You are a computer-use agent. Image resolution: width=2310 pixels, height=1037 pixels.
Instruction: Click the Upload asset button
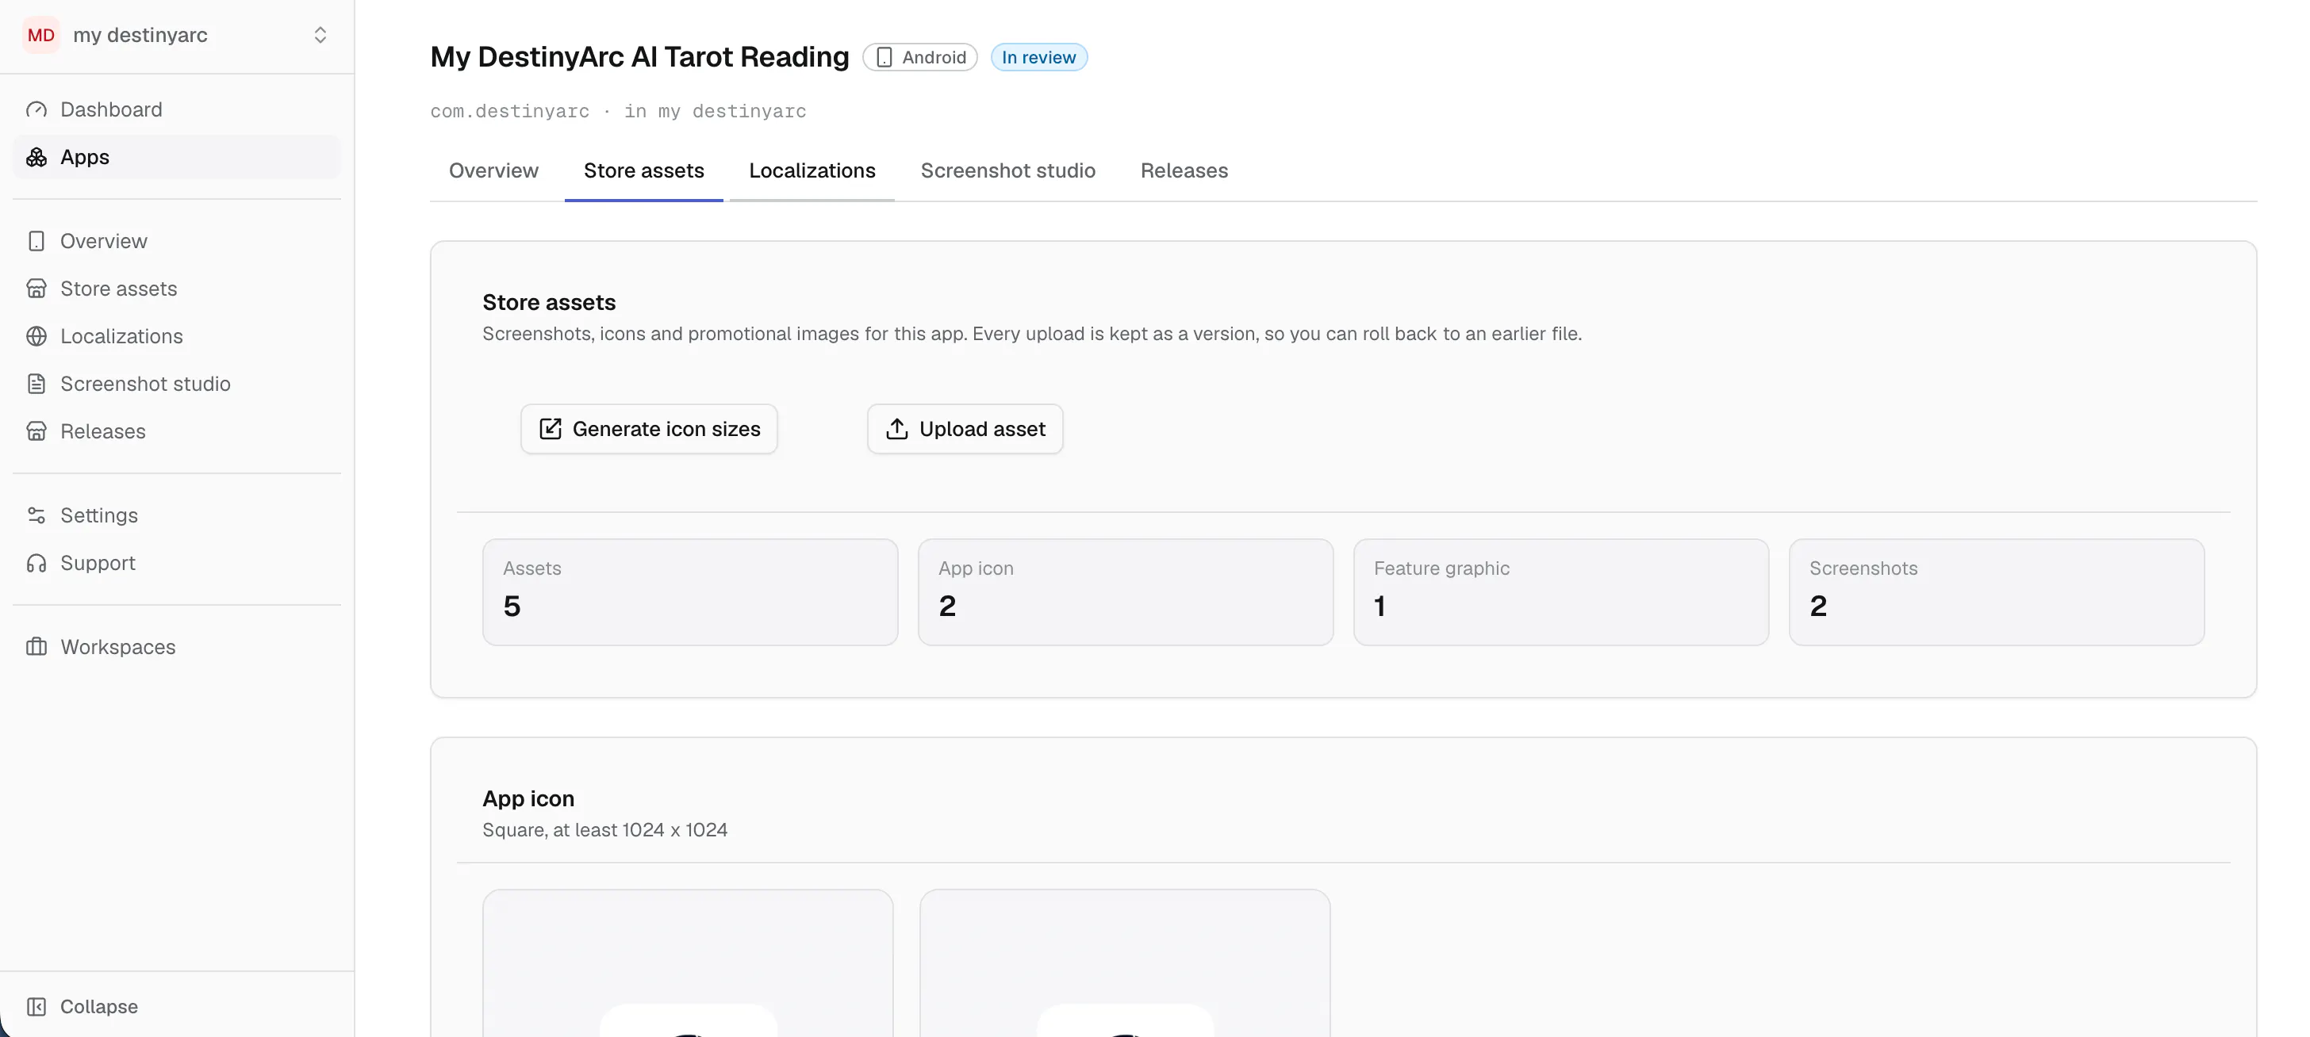[965, 430]
